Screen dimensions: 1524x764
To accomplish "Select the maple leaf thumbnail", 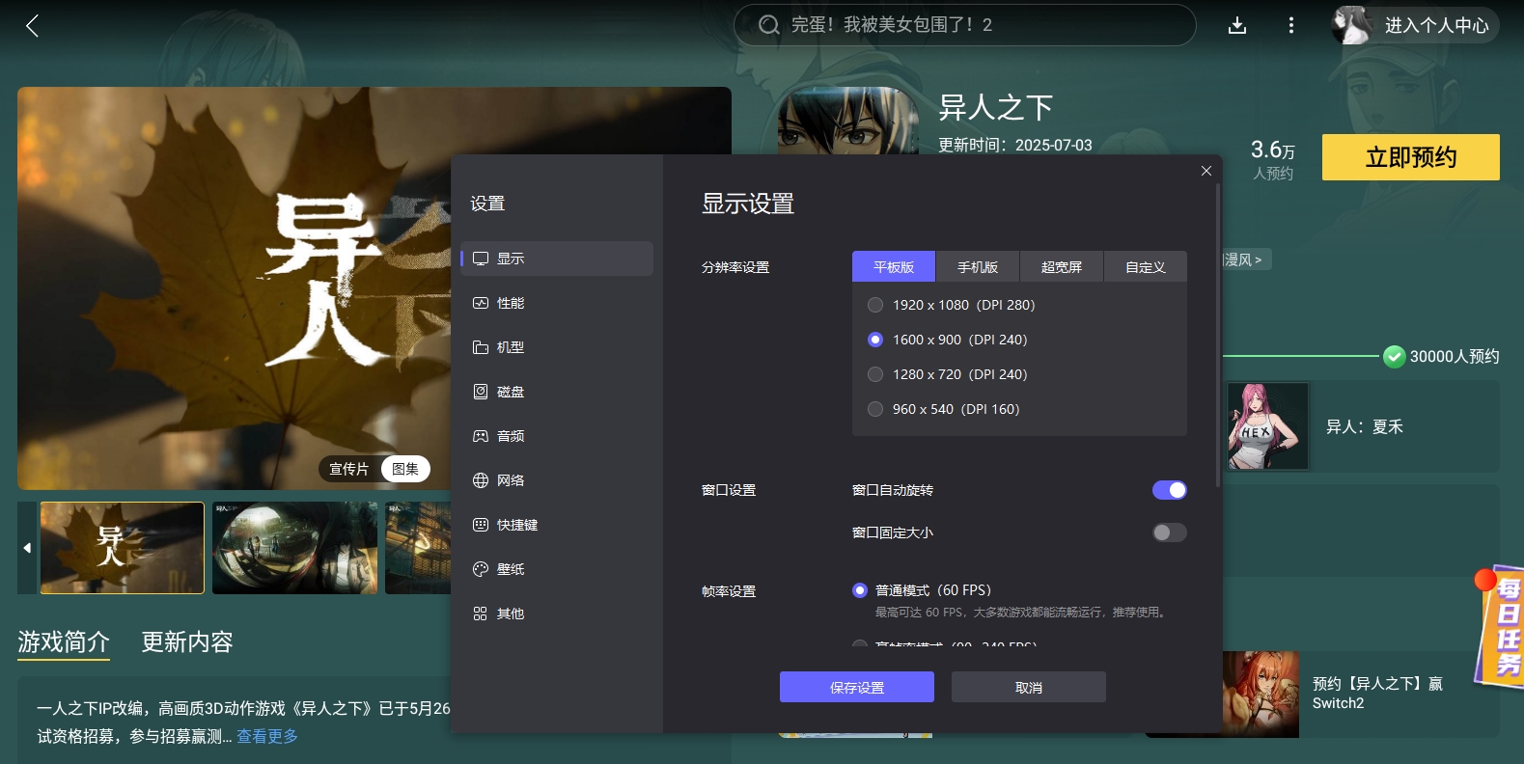I will coord(123,548).
